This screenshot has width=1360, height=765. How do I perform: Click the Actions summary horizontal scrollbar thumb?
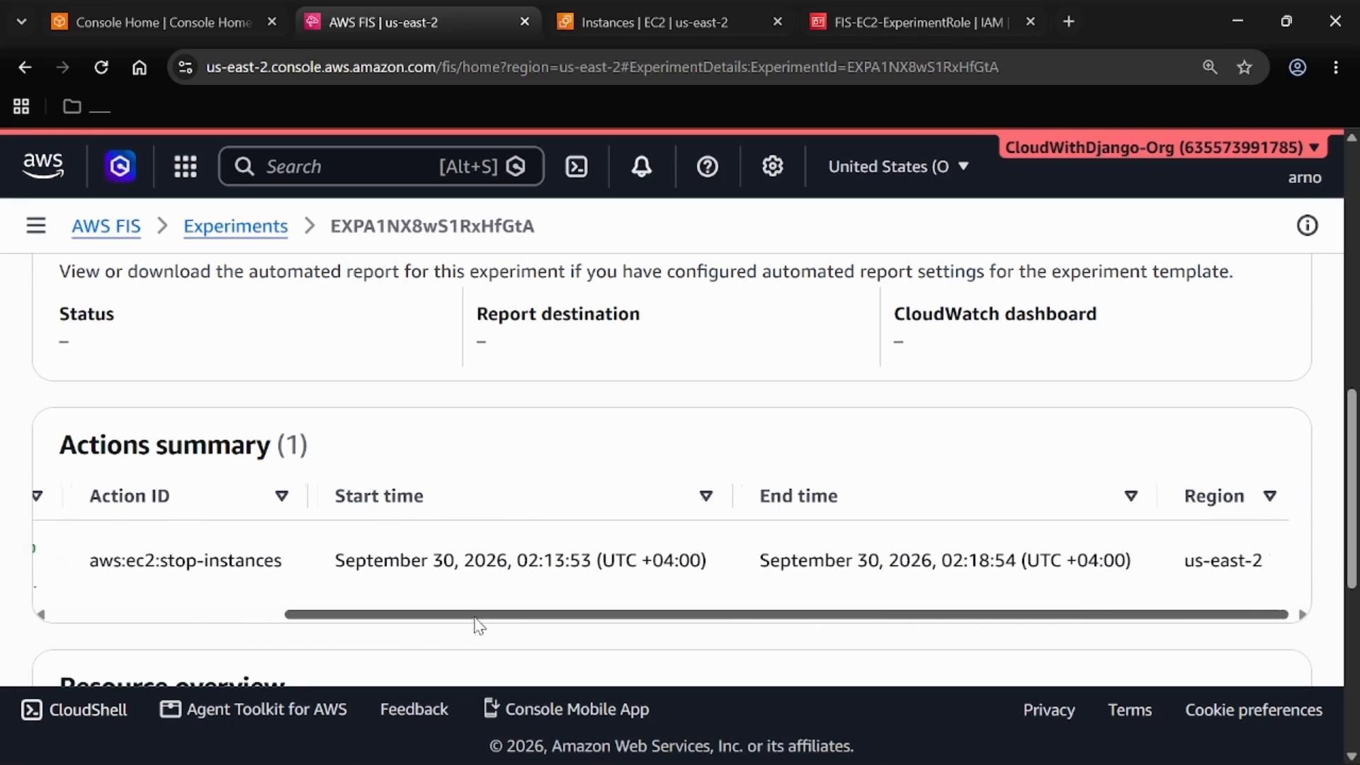click(786, 614)
